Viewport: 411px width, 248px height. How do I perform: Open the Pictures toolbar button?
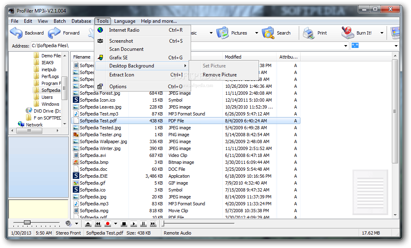(x=232, y=33)
